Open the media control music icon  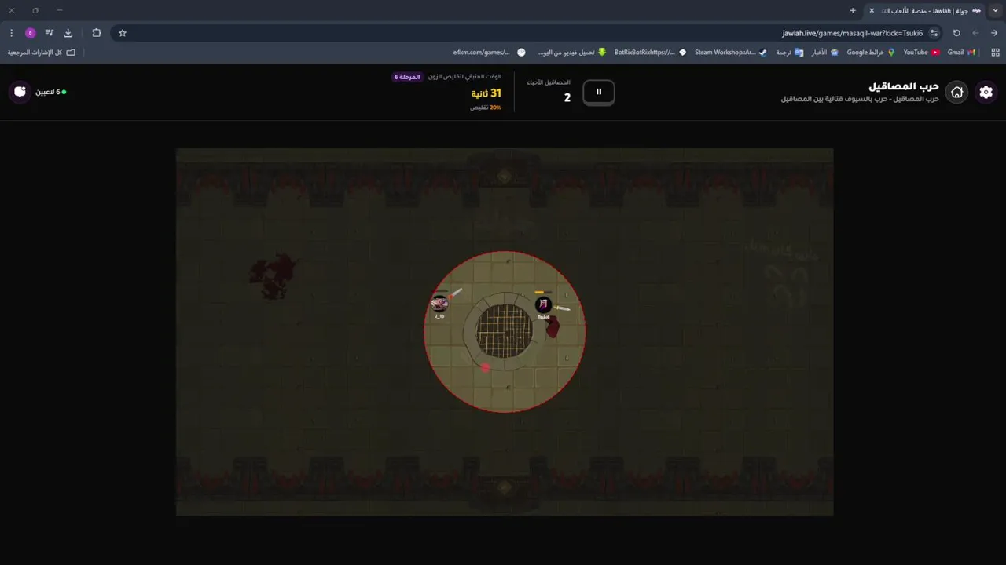tap(50, 33)
